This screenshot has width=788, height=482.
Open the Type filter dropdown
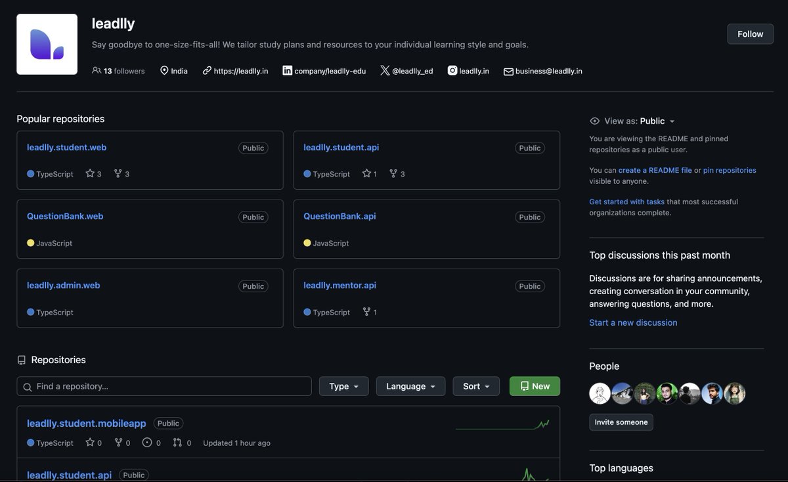pyautogui.click(x=344, y=386)
